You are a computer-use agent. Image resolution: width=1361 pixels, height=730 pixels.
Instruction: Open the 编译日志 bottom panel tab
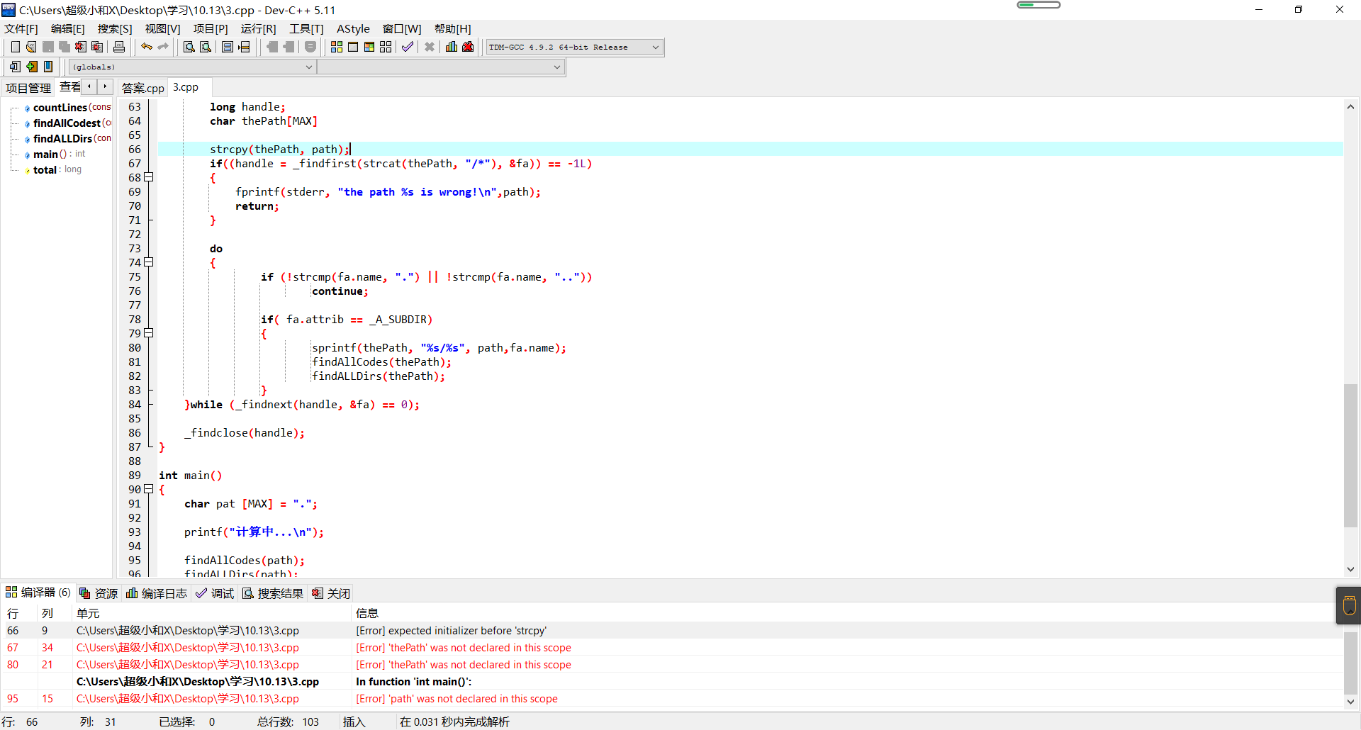pos(157,593)
